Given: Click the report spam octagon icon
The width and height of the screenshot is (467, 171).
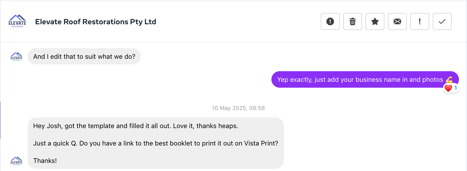Looking at the screenshot, I should pos(330,21).
